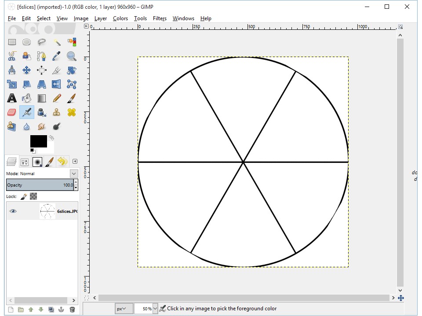
Task: Choose the Foreground Select tool
Action: [x=26, y=56]
